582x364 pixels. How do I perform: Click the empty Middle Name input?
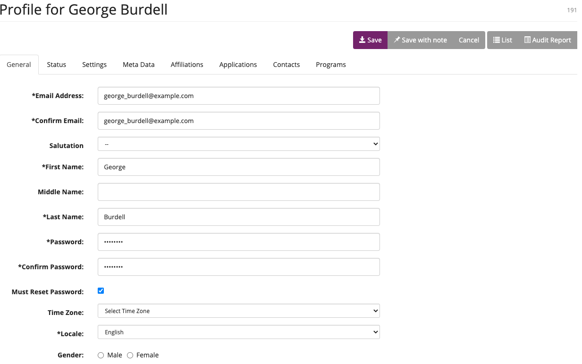tap(238, 192)
